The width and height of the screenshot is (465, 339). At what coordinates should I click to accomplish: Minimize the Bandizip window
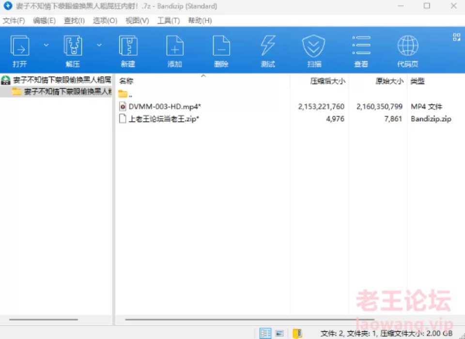(401, 6)
